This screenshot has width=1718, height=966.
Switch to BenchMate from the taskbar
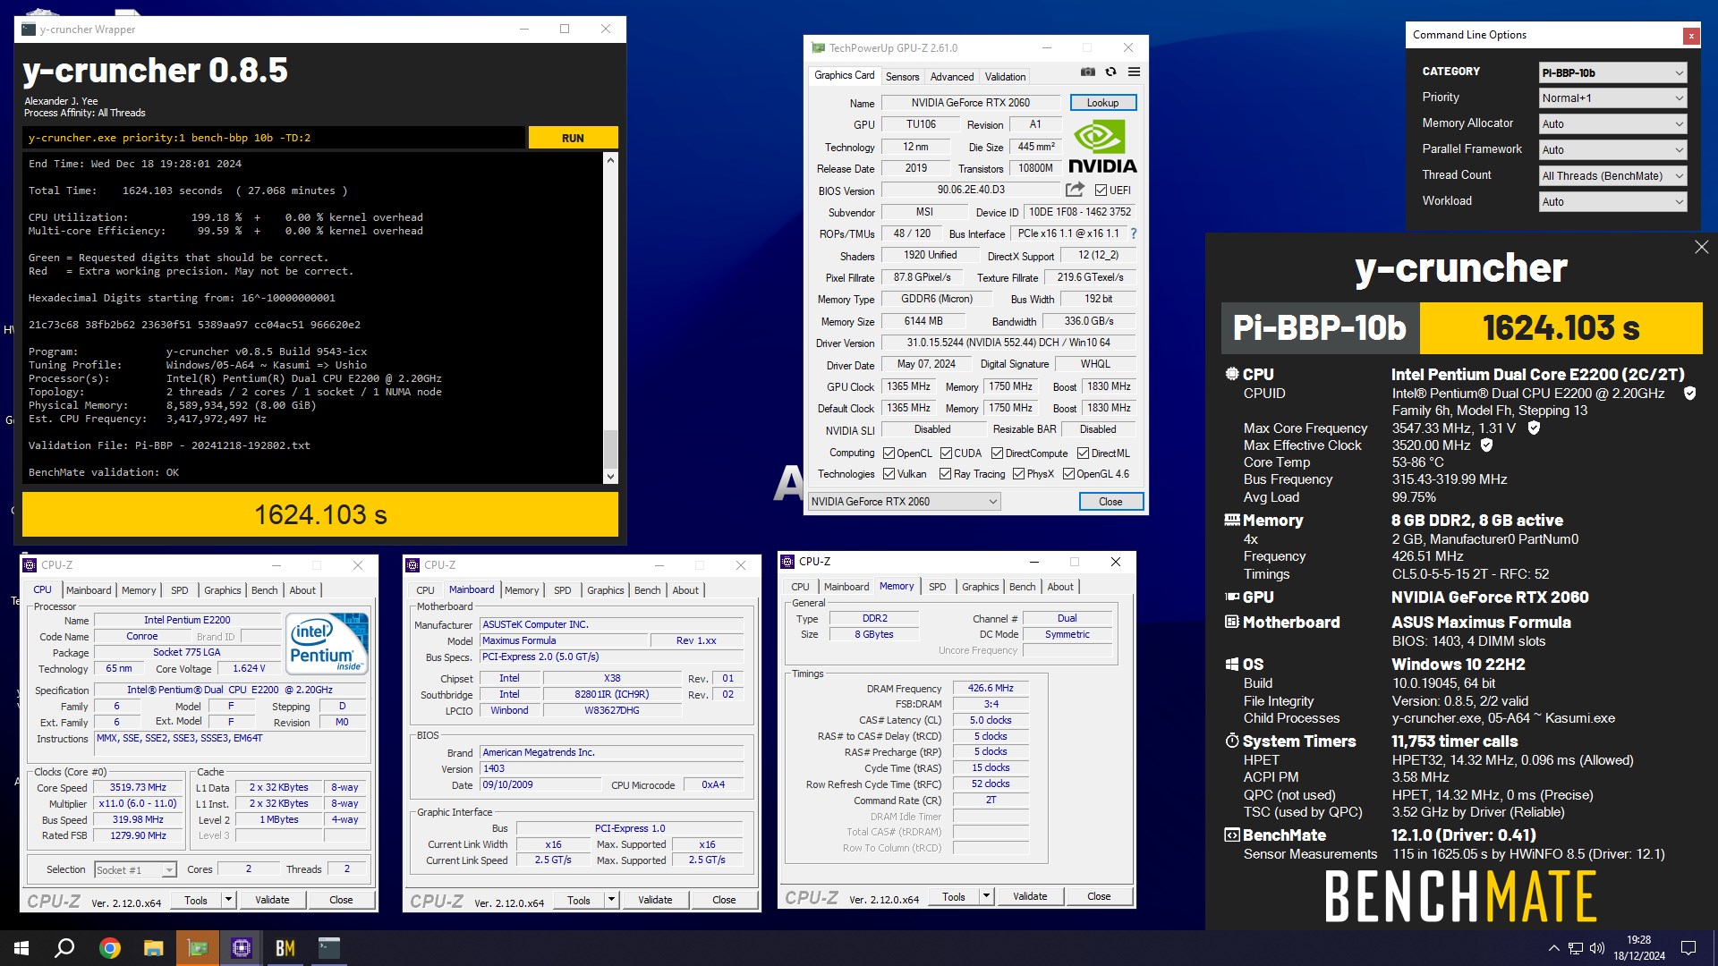coord(285,948)
